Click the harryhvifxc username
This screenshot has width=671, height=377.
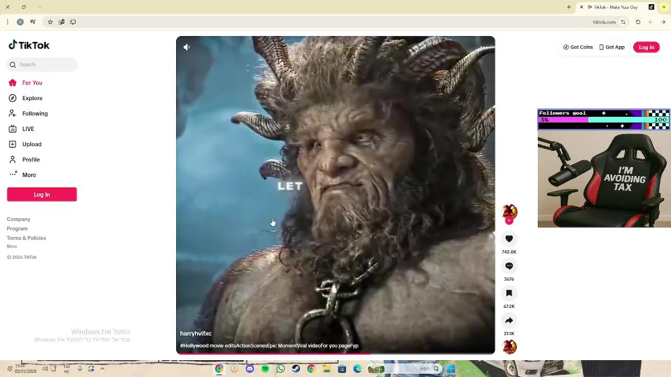[x=196, y=334]
